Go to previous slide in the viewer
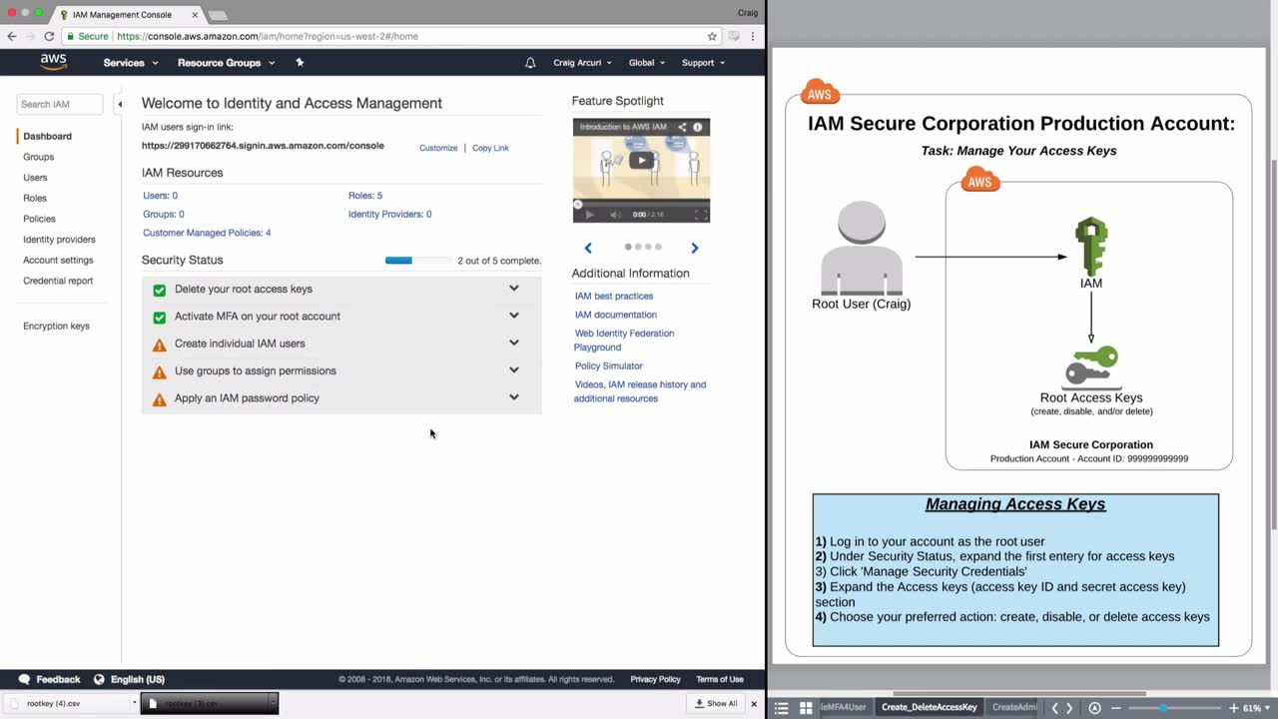This screenshot has height=719, width=1278. [x=1054, y=708]
